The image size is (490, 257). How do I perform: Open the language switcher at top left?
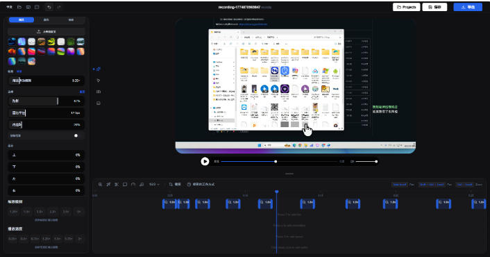(10, 7)
